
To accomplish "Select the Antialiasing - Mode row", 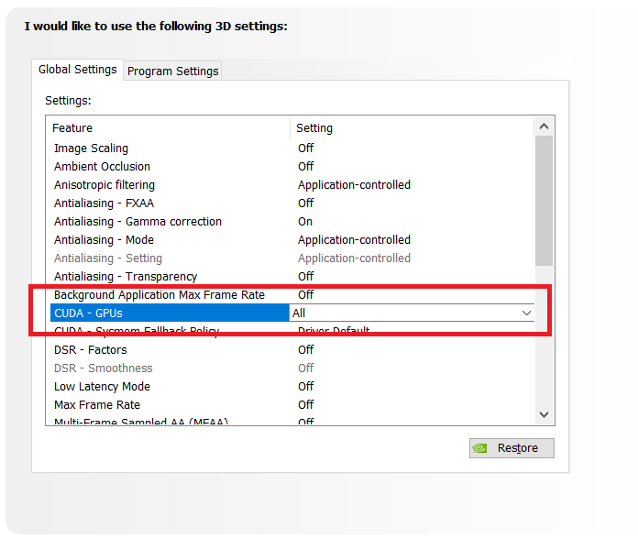I will (x=104, y=240).
